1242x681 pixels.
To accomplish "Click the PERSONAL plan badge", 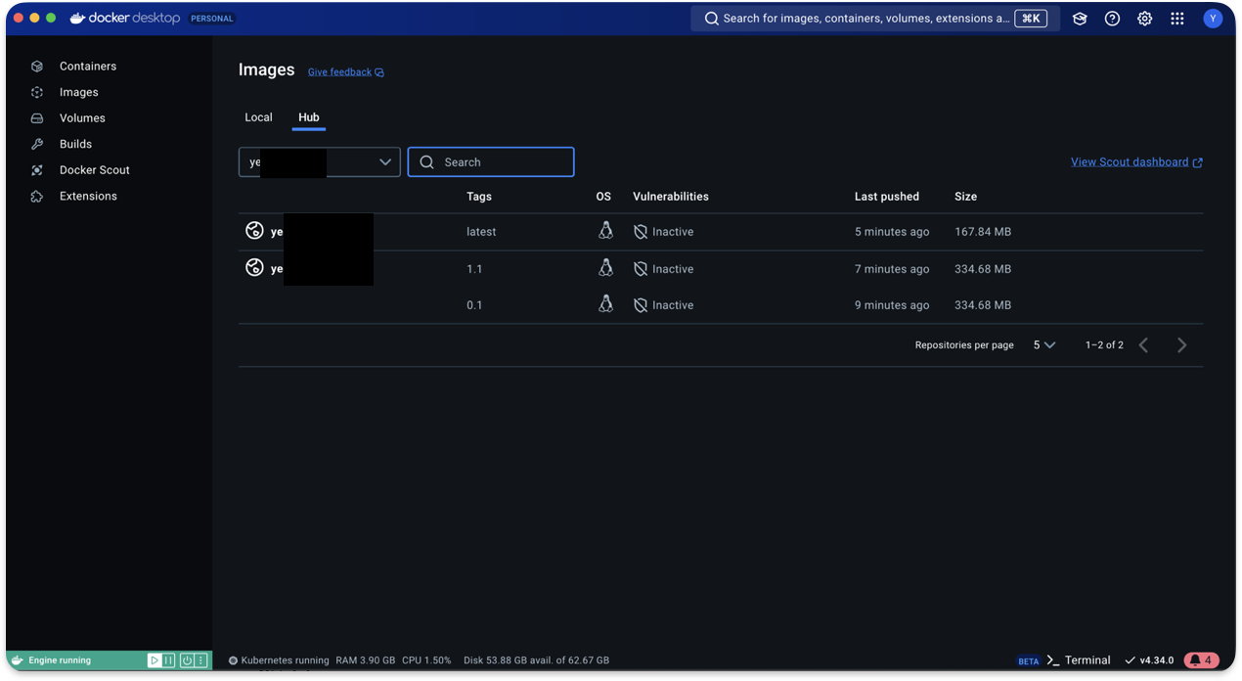I will pos(212,19).
